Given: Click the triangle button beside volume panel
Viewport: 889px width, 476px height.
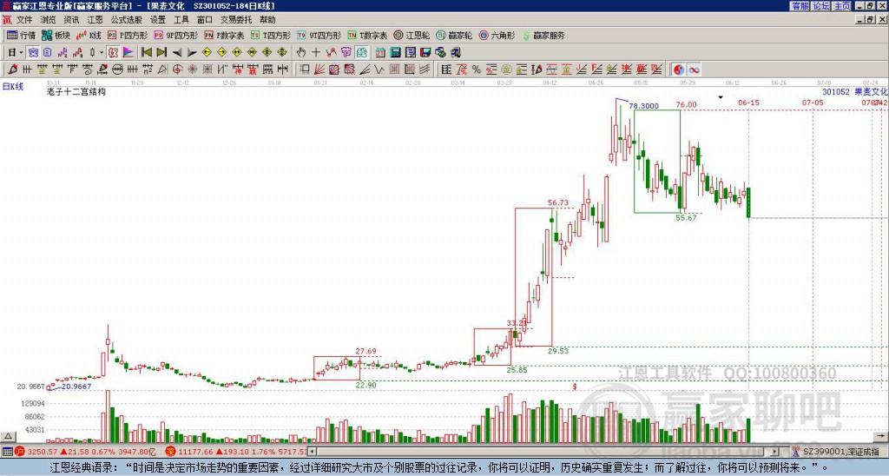Looking at the screenshot, I should click(x=8, y=436).
